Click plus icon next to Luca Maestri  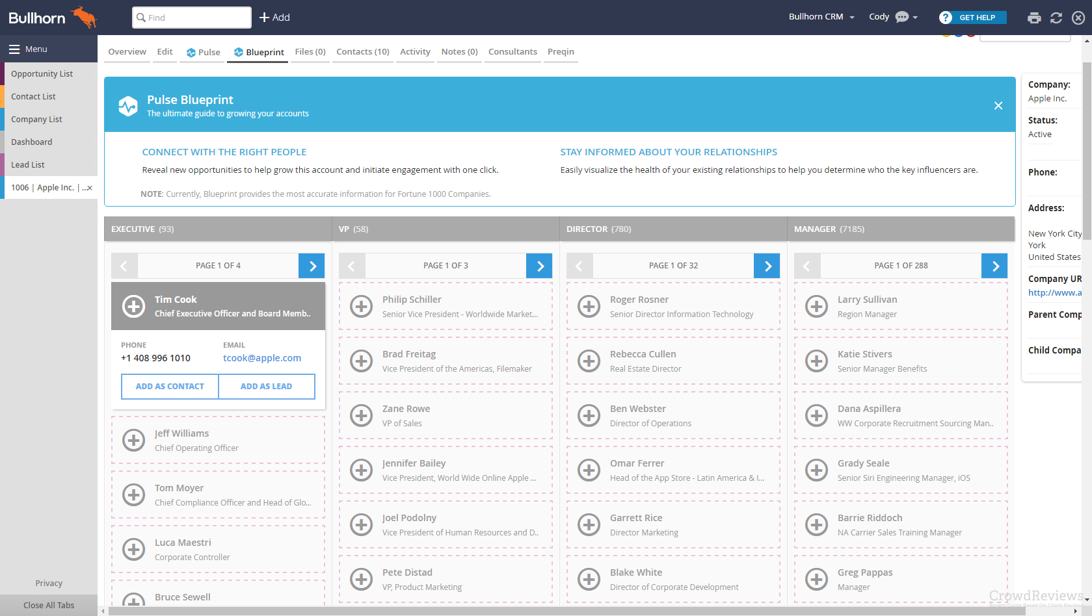[134, 549]
